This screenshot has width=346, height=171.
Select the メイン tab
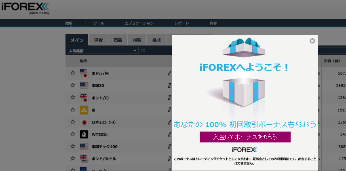[x=77, y=40]
